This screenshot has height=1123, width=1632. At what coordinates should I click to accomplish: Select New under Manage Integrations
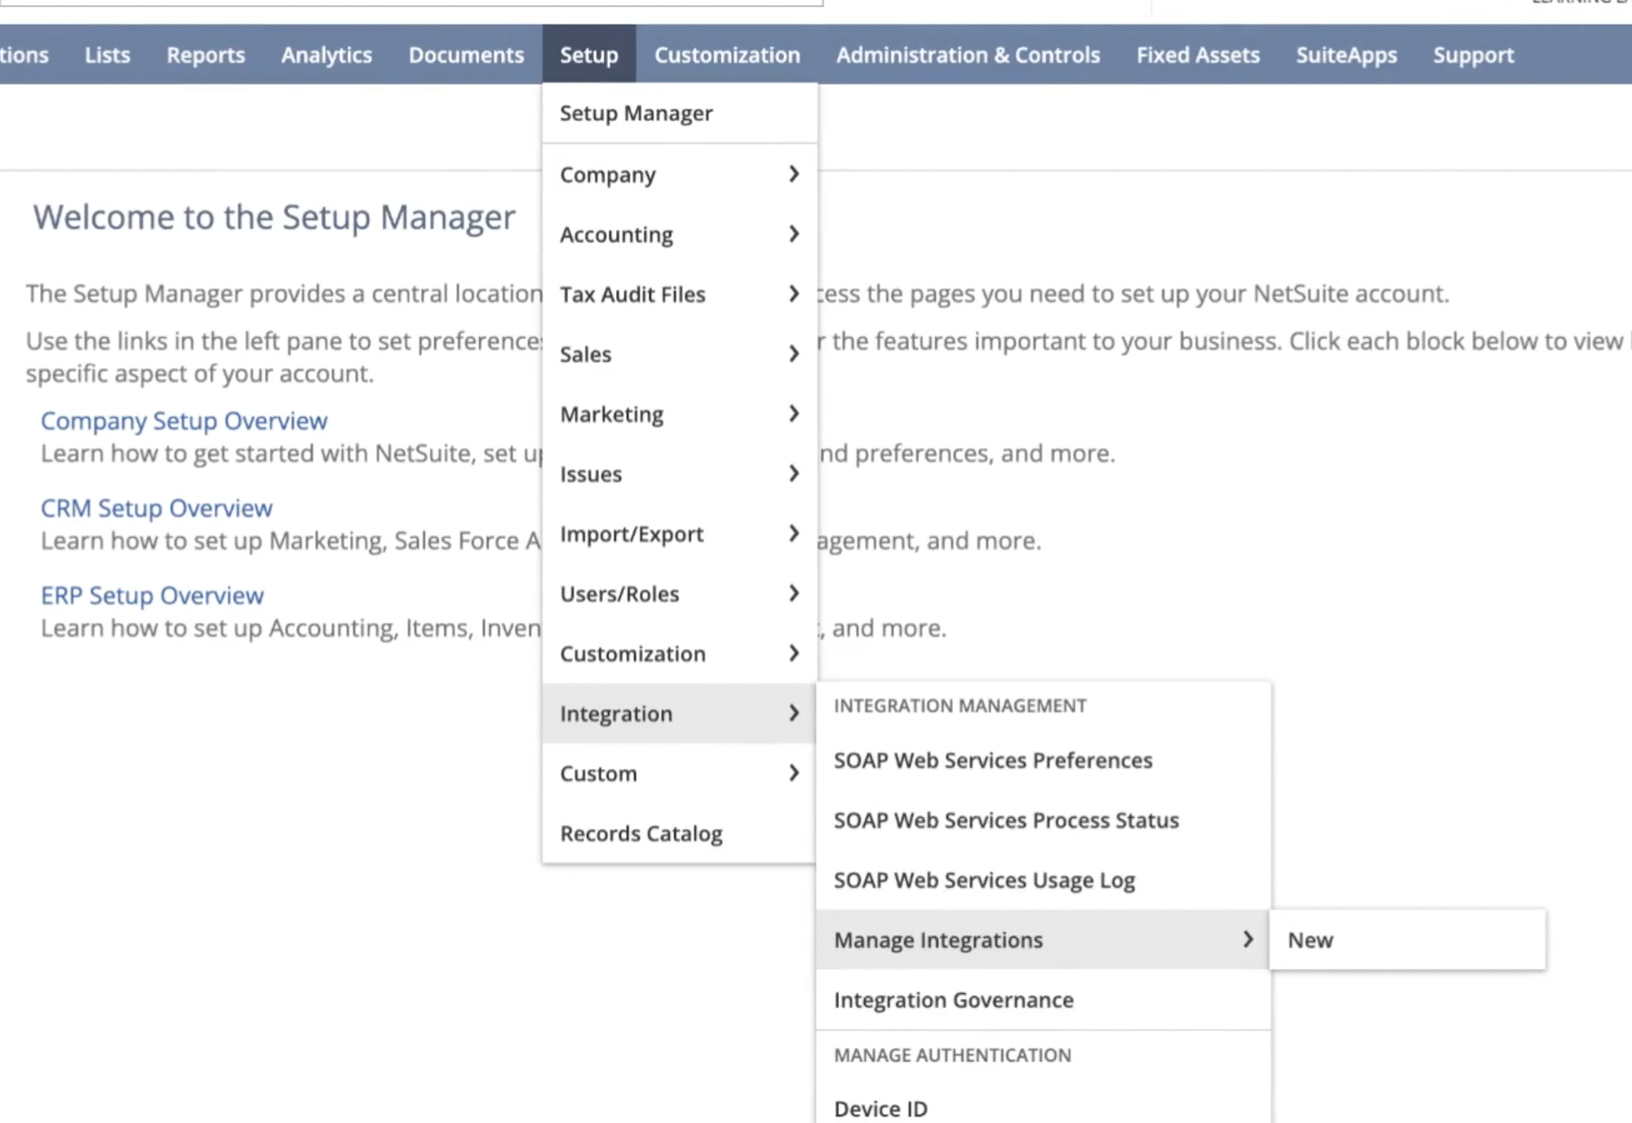(1310, 940)
